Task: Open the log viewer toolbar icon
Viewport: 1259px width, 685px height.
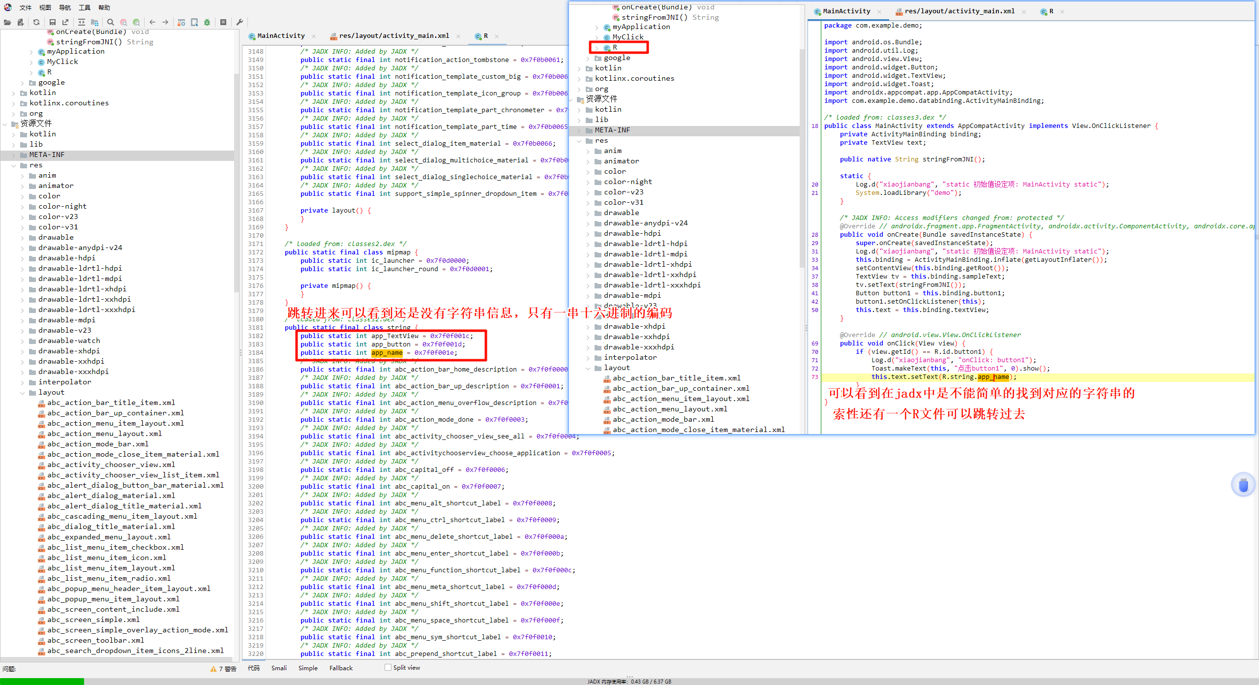Action: [223, 22]
